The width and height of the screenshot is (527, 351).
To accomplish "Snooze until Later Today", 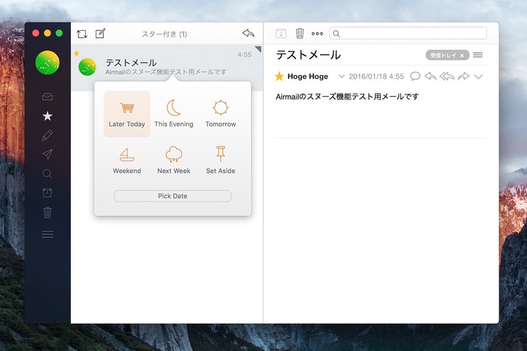I will pyautogui.click(x=126, y=114).
